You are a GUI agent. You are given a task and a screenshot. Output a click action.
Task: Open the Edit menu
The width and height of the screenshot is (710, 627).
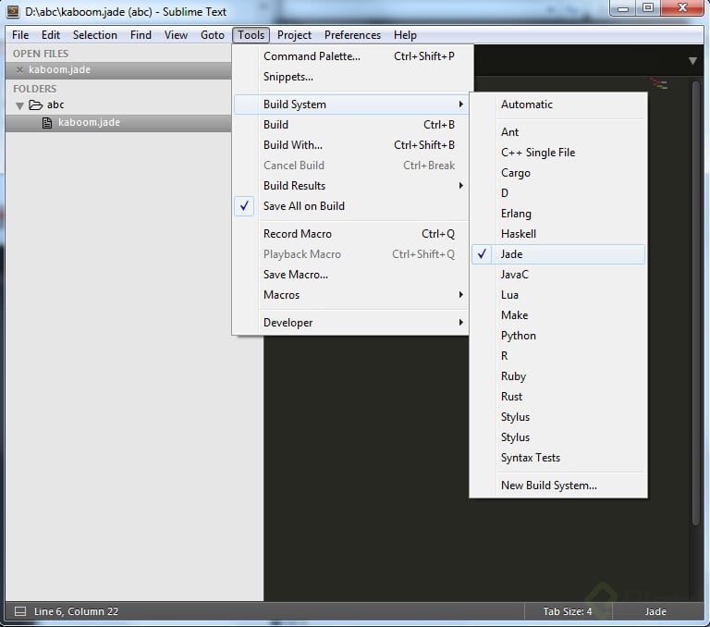point(51,35)
